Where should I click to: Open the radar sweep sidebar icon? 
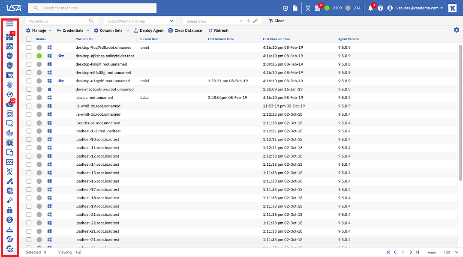(9, 133)
